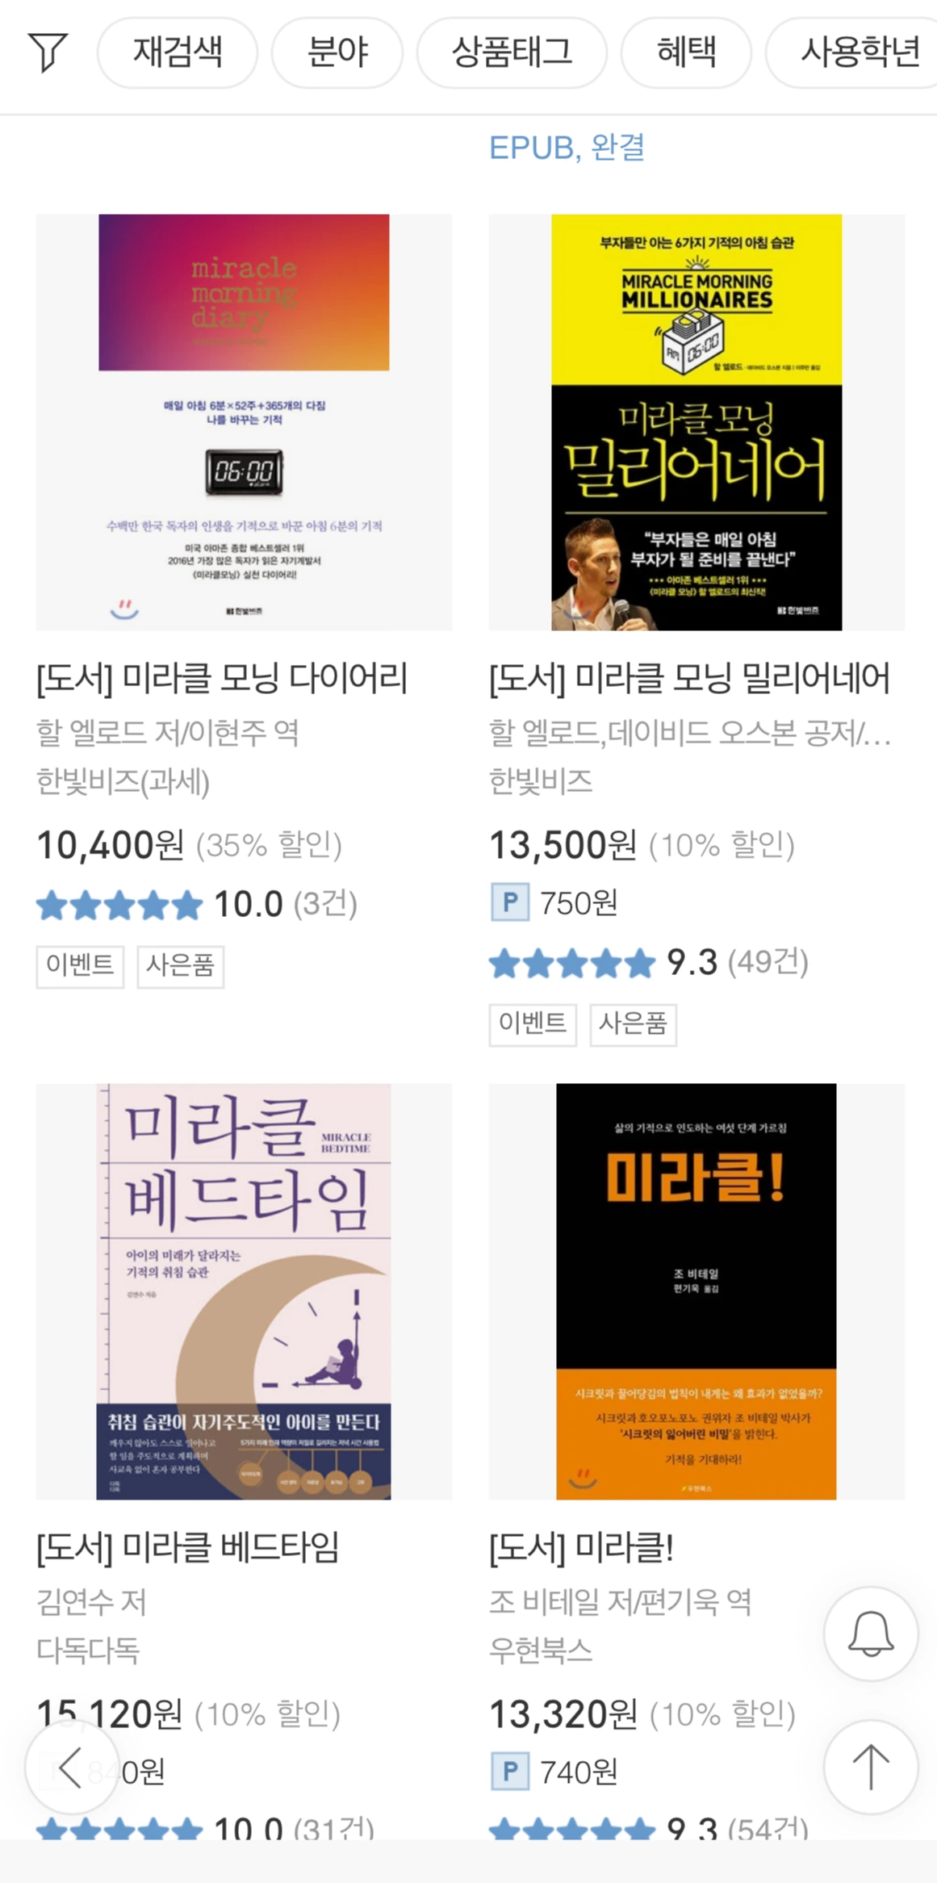The width and height of the screenshot is (937, 1883).
Task: Open the [도서] 미라클 베드타임 title link
Action: pyautogui.click(x=188, y=1547)
